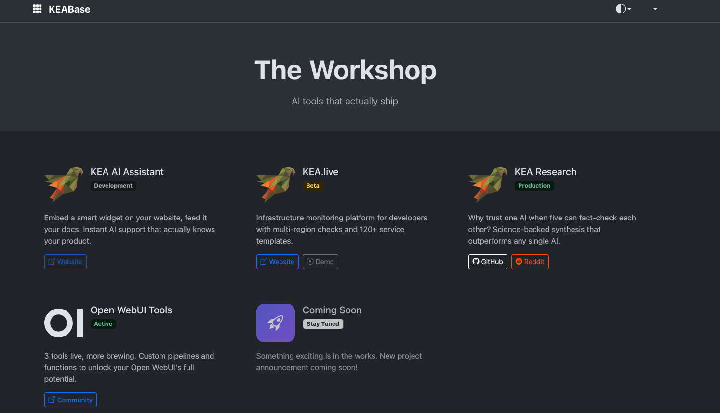
Task: Click the 'Something exciting is in the works' text
Action: pyautogui.click(x=339, y=362)
